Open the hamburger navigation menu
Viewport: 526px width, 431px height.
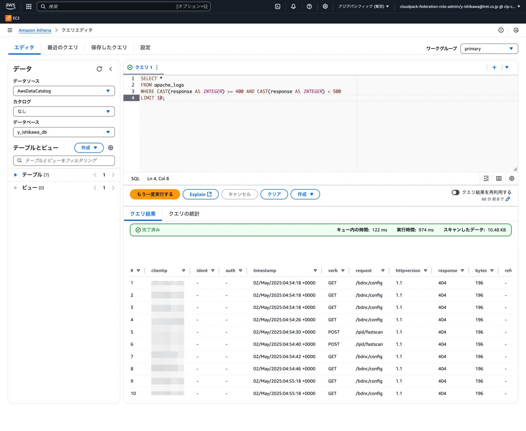click(10, 30)
